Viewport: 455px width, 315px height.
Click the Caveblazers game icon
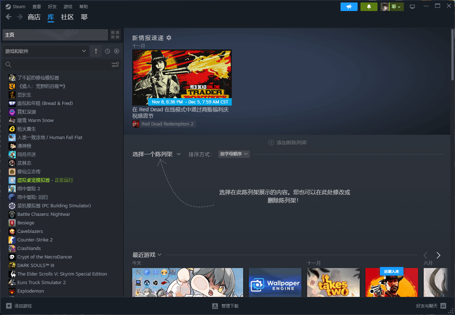tap(12, 231)
